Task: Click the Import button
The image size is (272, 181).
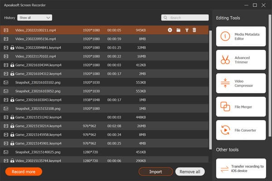Action: (x=156, y=171)
